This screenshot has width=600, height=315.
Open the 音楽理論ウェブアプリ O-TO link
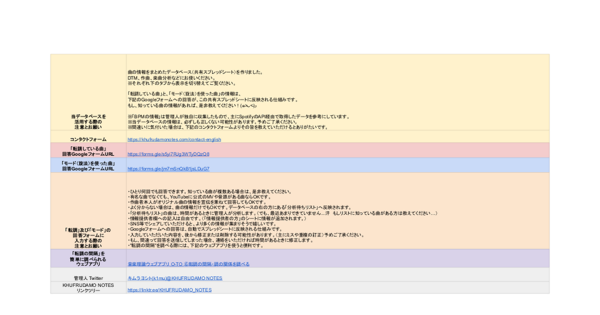(x=188, y=263)
